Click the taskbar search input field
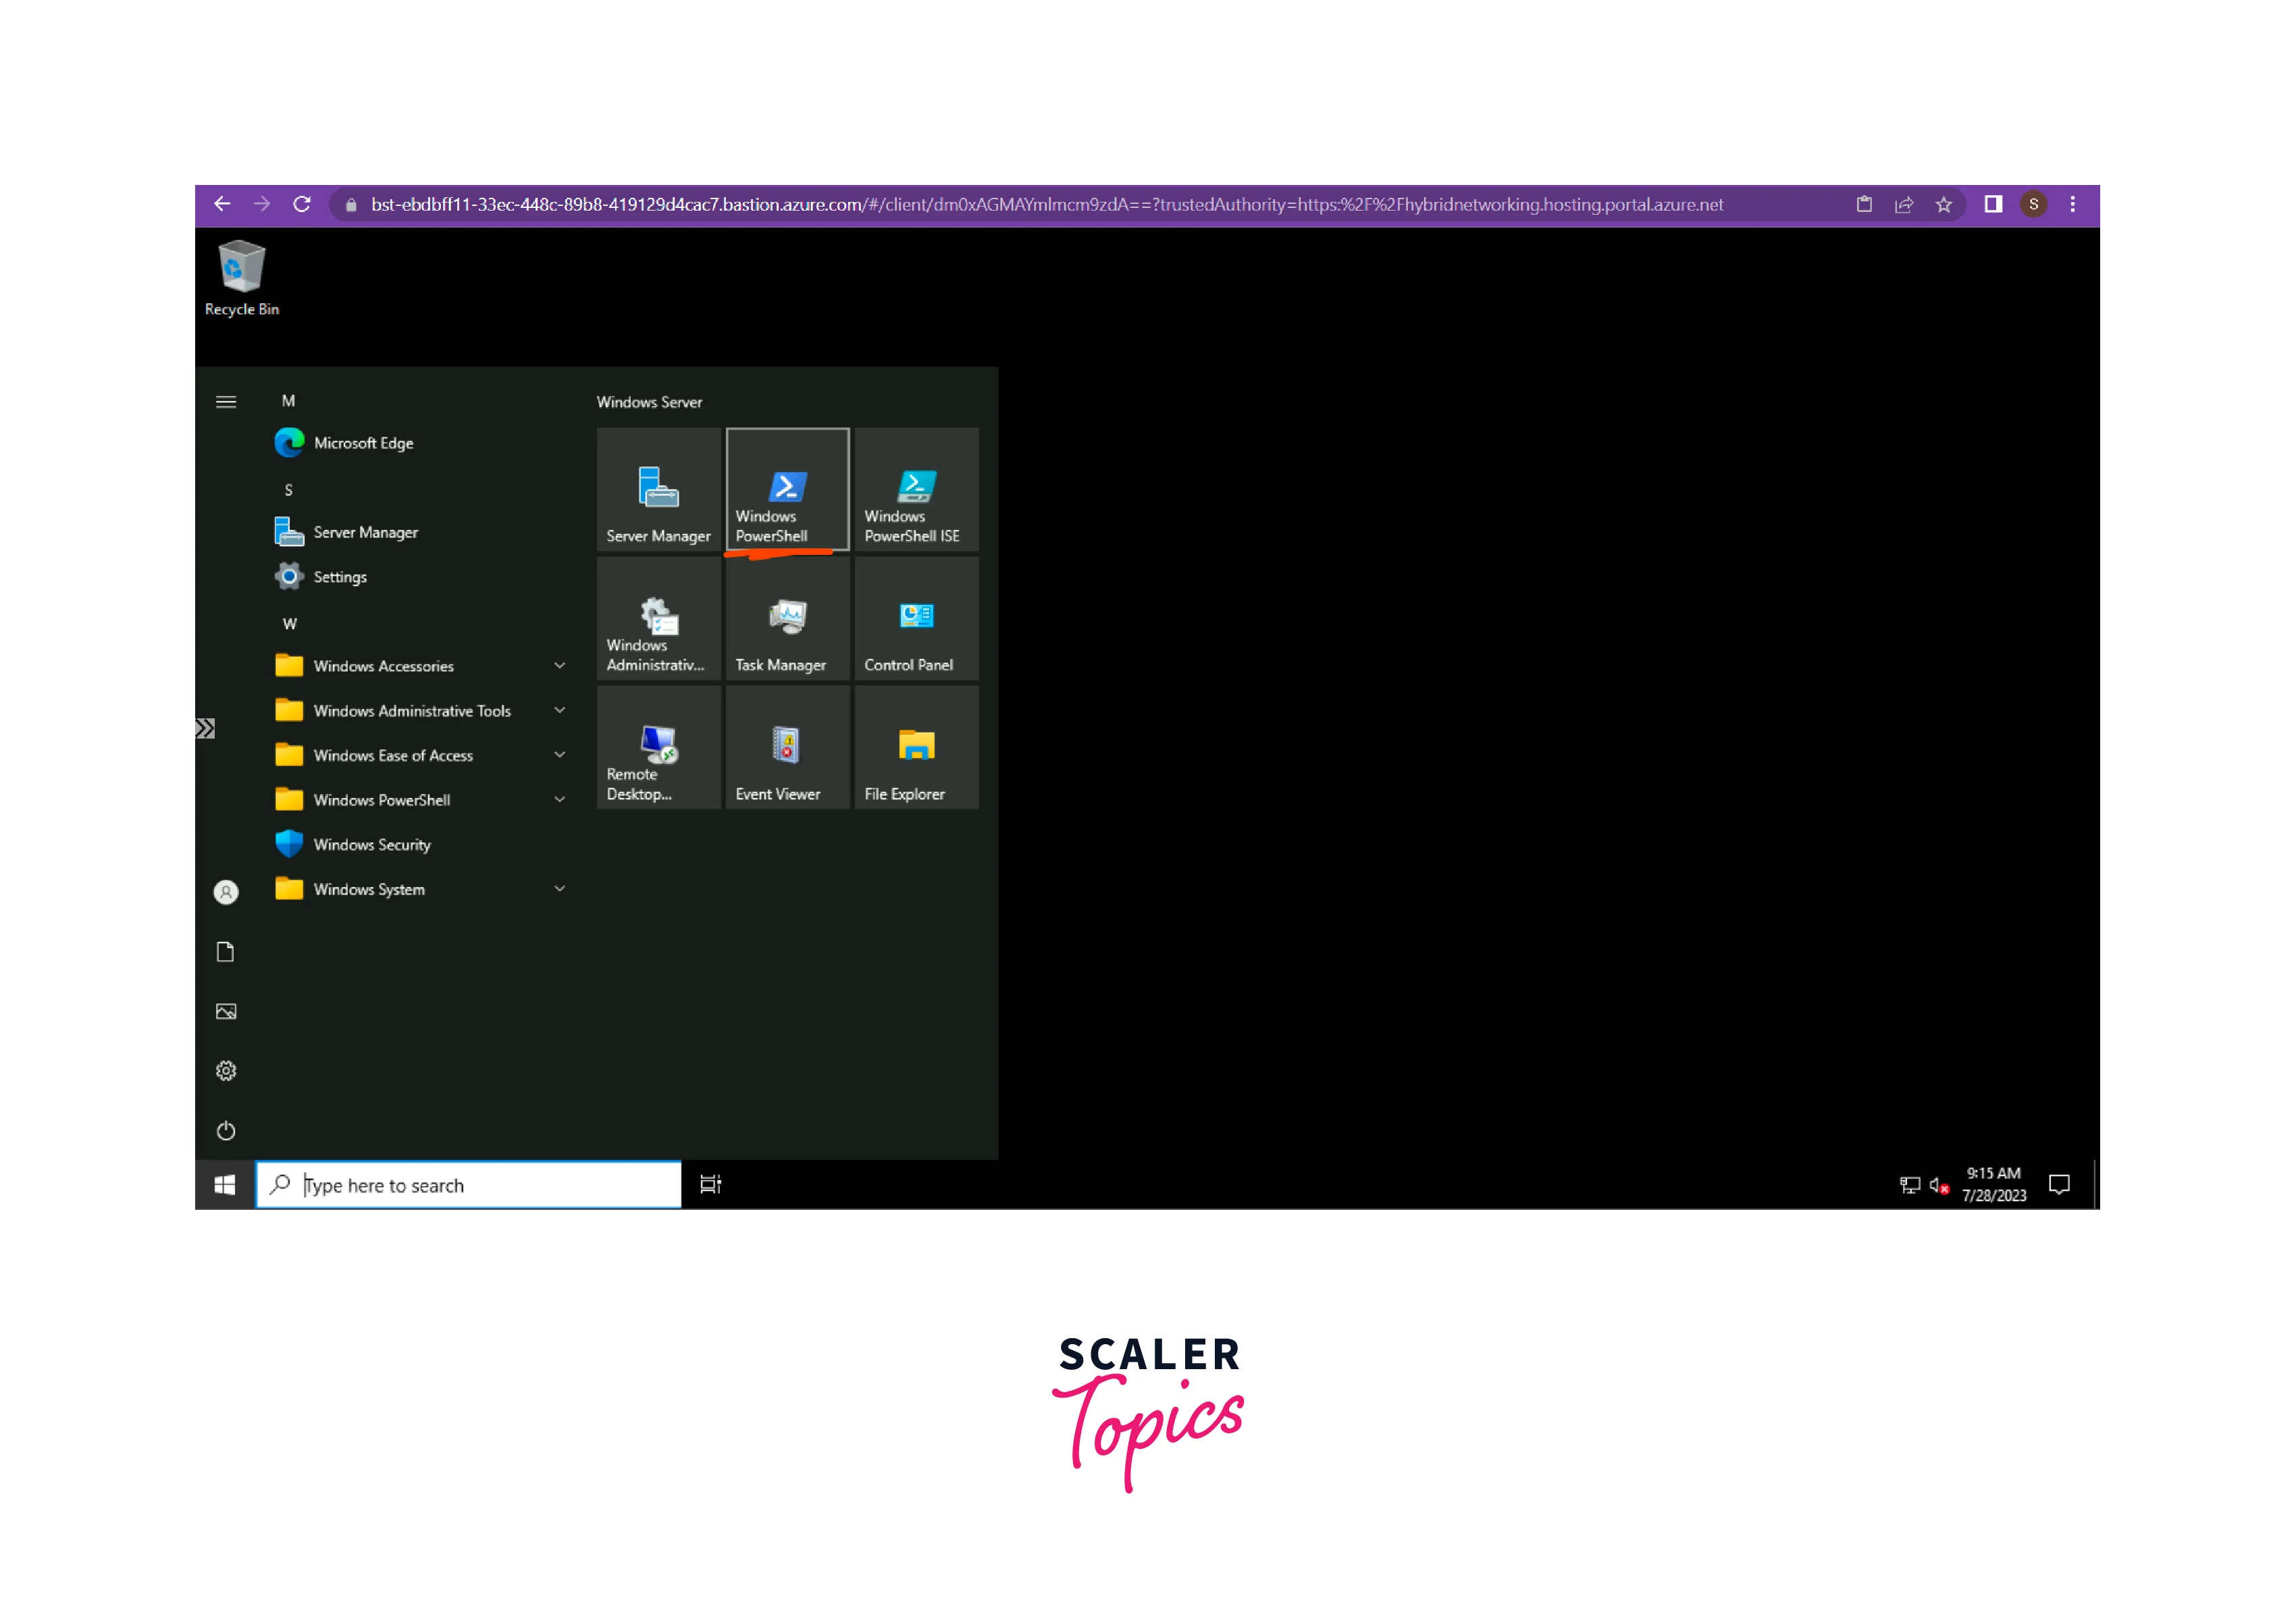 point(480,1185)
